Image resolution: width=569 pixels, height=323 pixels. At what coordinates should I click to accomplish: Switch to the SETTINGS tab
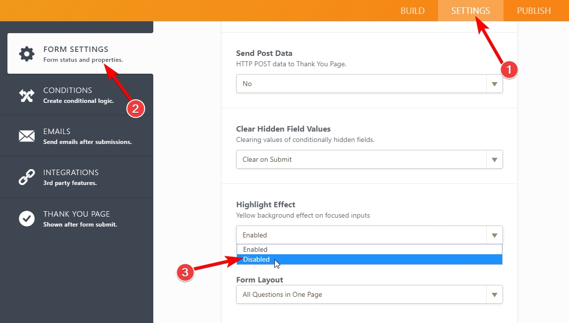[x=470, y=11]
